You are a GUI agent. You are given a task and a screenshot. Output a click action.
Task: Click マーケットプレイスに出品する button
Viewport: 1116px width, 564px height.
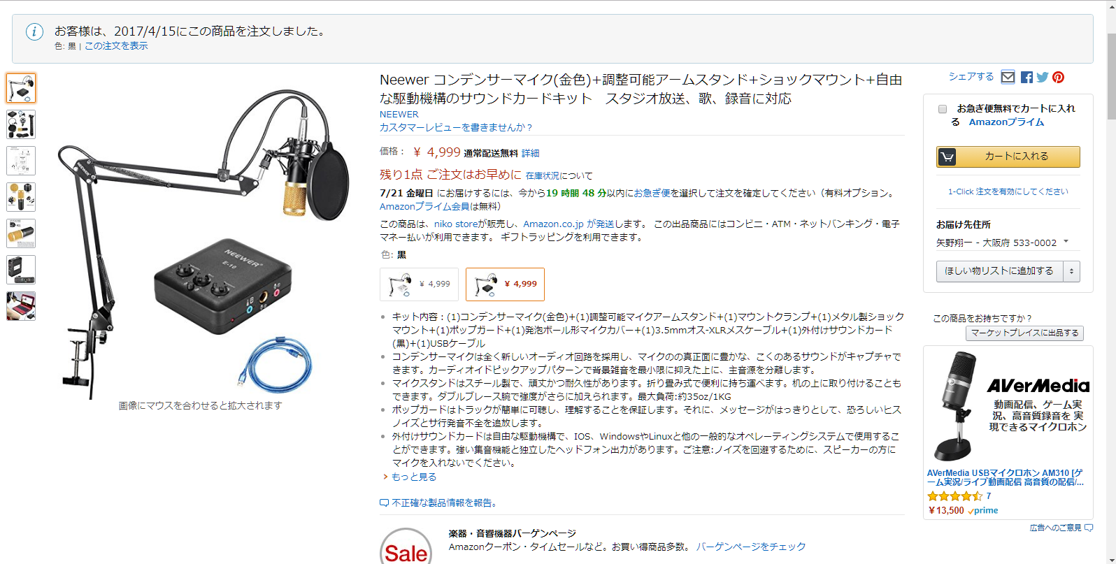[x=1024, y=333]
